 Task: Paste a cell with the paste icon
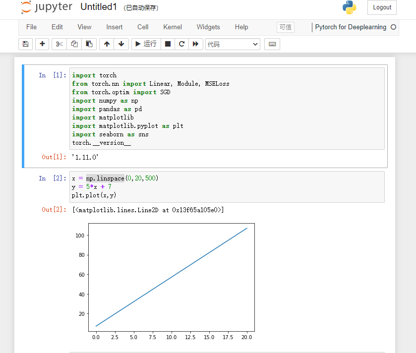89,44
